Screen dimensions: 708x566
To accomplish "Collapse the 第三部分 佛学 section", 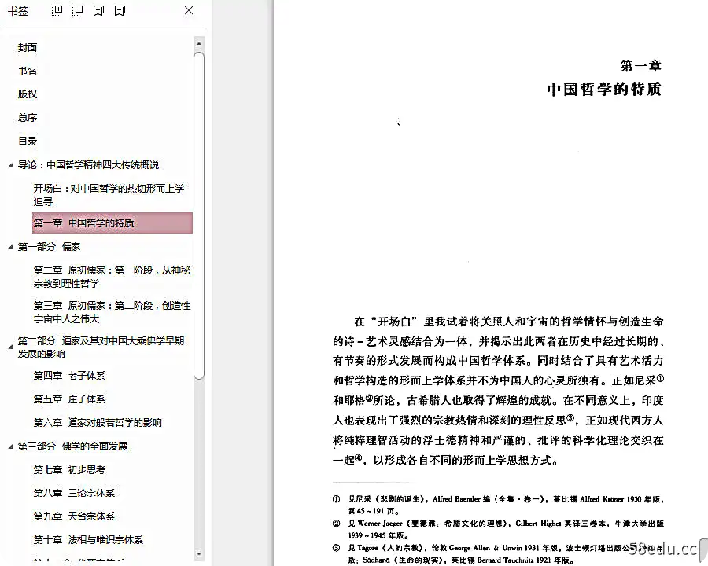I will 10,447.
